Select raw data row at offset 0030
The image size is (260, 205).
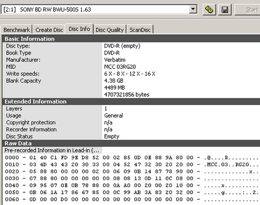point(131,179)
